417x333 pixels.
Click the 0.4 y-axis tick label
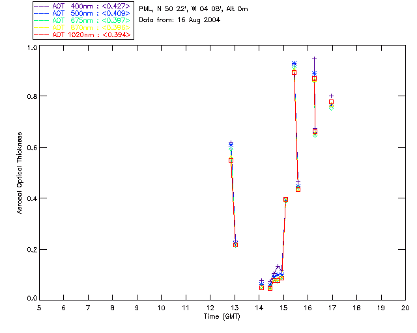[32, 198]
